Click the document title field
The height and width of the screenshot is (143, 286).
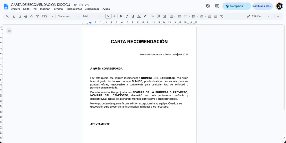tap(40, 5)
